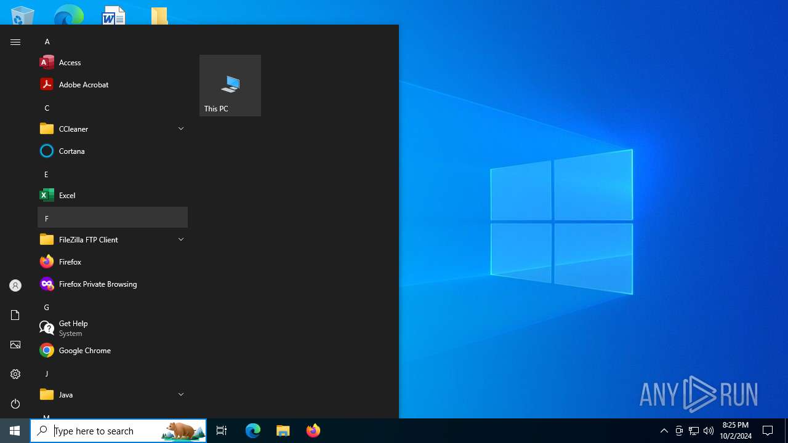The width and height of the screenshot is (788, 443).
Task: Open Cortana from the app list
Action: (113, 151)
